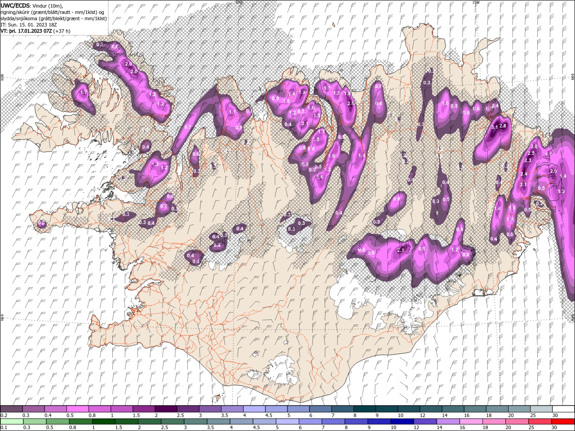Click the 'VT: þri. 17.01.2023 07Z' valid time
Image resolution: width=575 pixels, height=431 pixels.
point(26,31)
